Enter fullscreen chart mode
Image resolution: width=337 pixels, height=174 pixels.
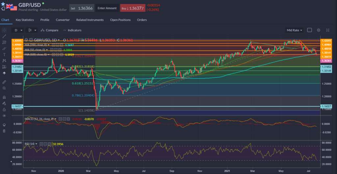(x=327, y=30)
